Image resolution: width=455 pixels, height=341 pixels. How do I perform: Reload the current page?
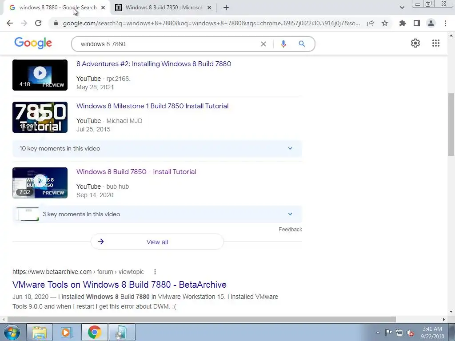(x=38, y=23)
